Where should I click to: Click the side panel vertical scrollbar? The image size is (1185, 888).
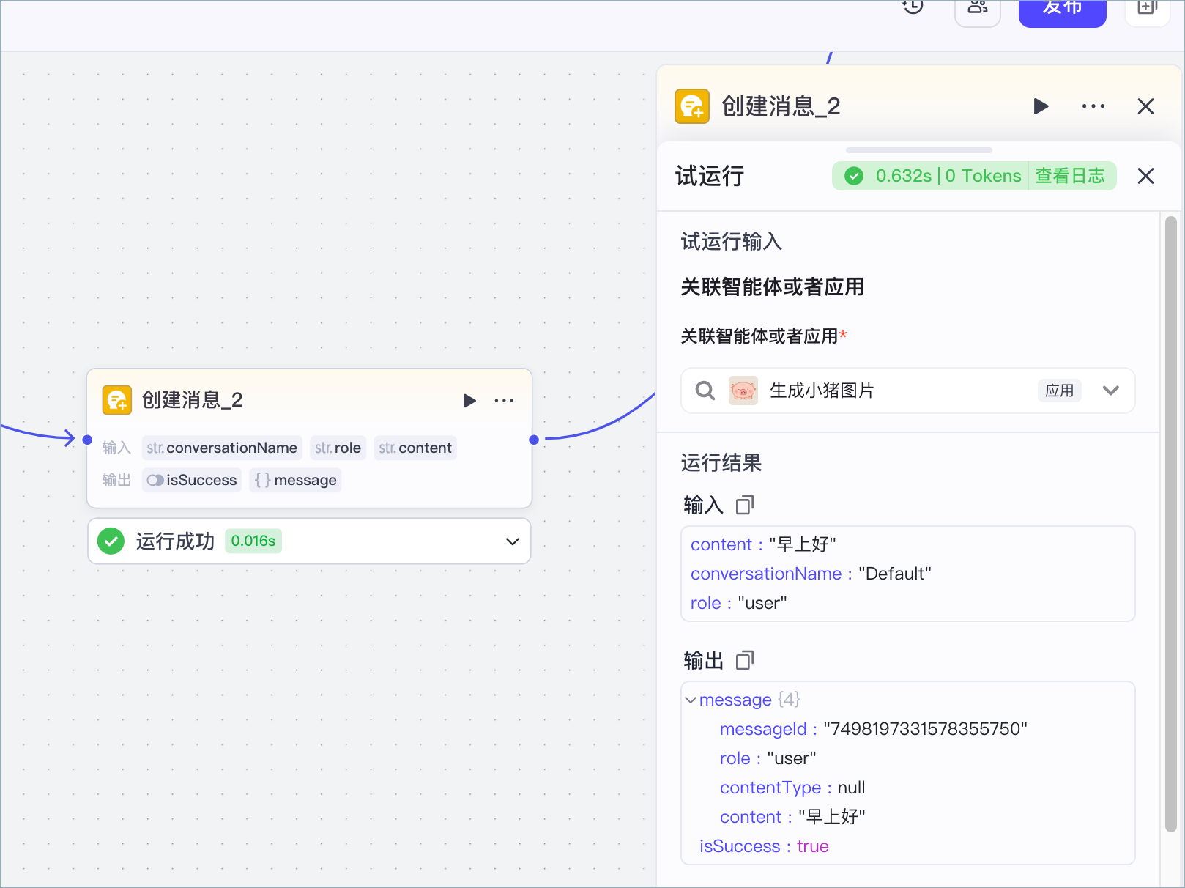1170,524
